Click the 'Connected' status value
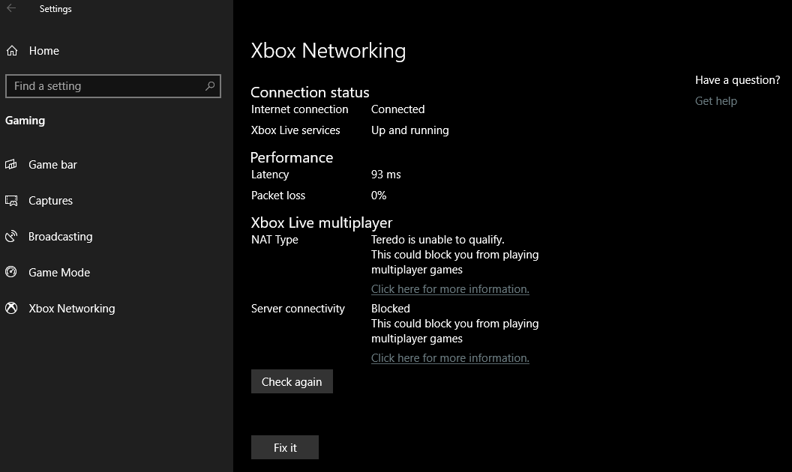The width and height of the screenshot is (792, 472). 398,109
